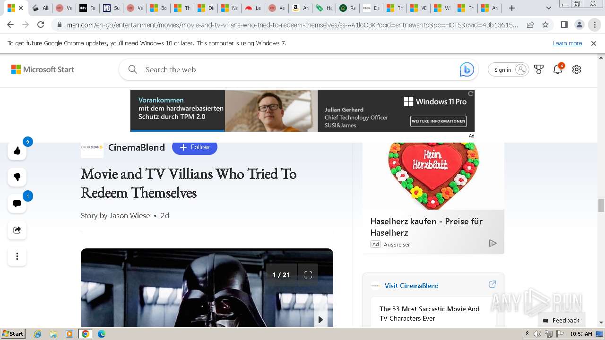Click Weitere Informationen in Windows ad
This screenshot has width=605, height=340.
438,121
